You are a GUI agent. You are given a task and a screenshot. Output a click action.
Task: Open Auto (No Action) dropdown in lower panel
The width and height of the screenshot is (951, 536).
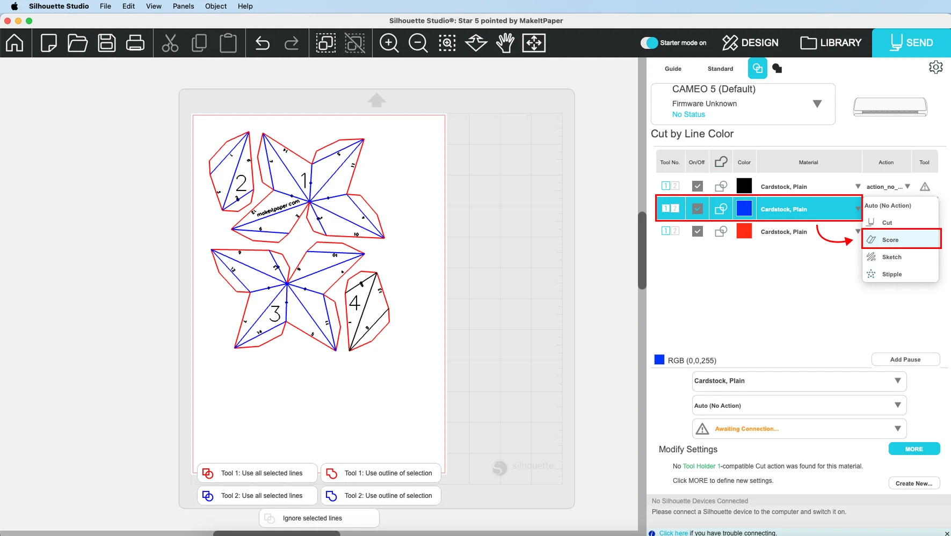point(799,406)
